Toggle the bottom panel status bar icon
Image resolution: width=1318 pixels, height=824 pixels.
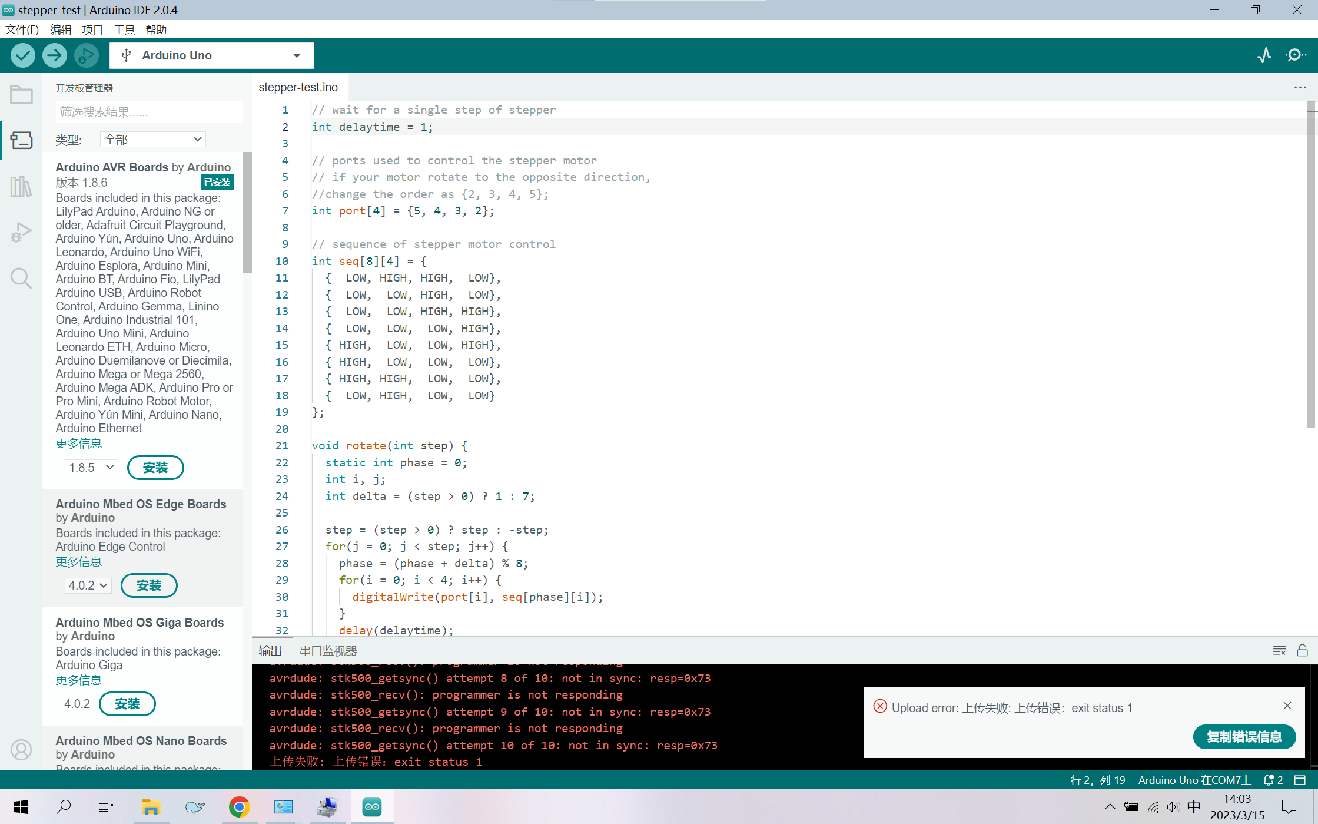point(1300,780)
